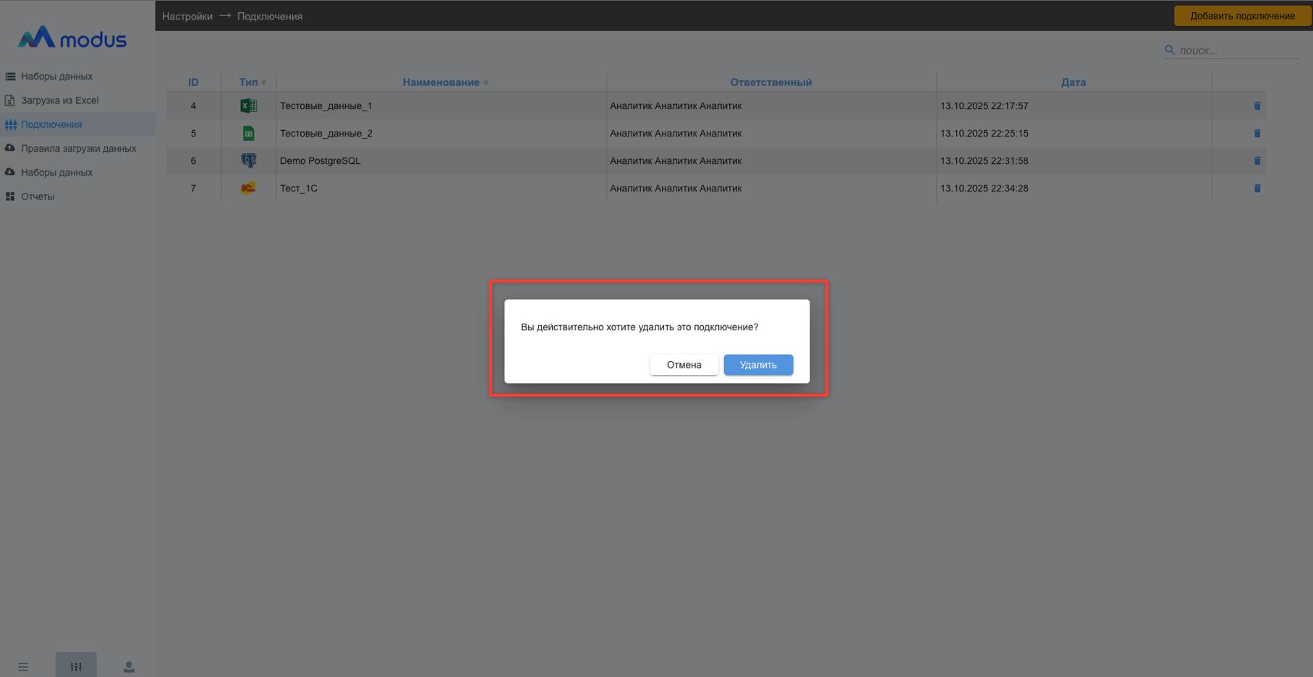The height and width of the screenshot is (677, 1313).
Task: Click Добавить подключение button
Action: [1241, 16]
